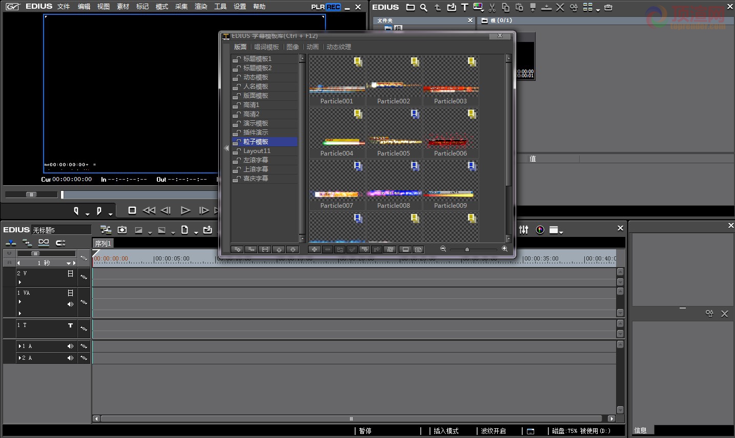Click the add to timeline icon in the bin
The height and width of the screenshot is (438, 735).
[546, 7]
